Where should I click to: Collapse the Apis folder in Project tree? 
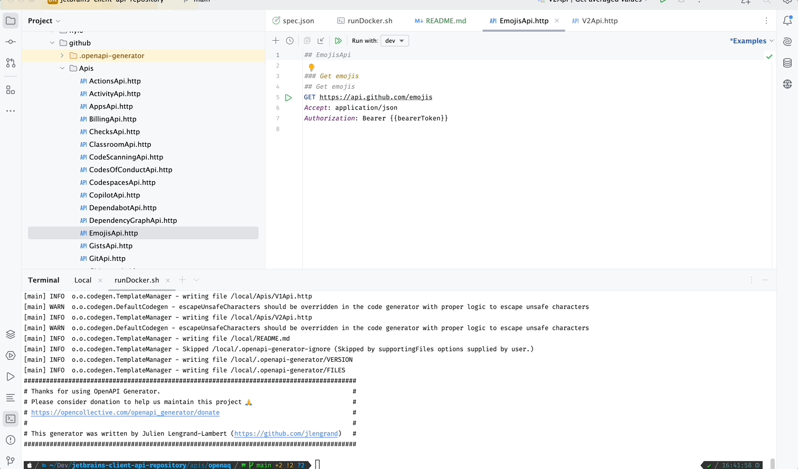click(x=62, y=68)
